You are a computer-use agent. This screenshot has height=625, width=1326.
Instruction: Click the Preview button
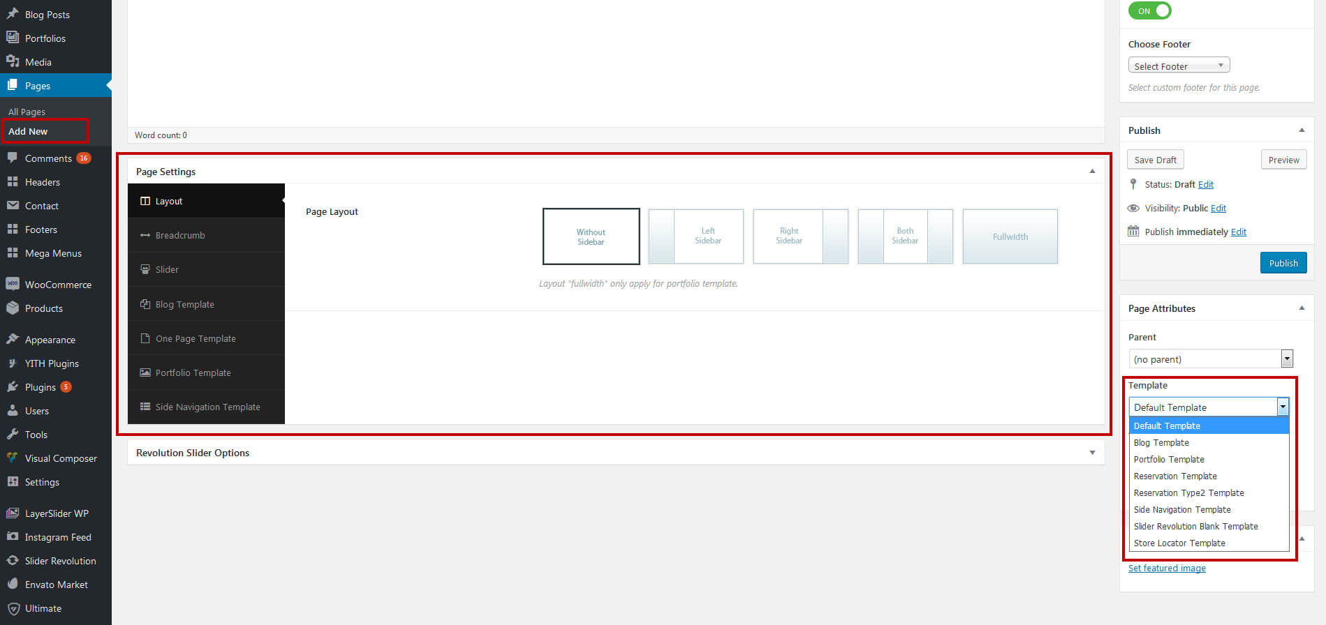(1283, 160)
